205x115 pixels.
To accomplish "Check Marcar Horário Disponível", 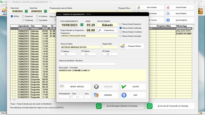I will point(120,24).
